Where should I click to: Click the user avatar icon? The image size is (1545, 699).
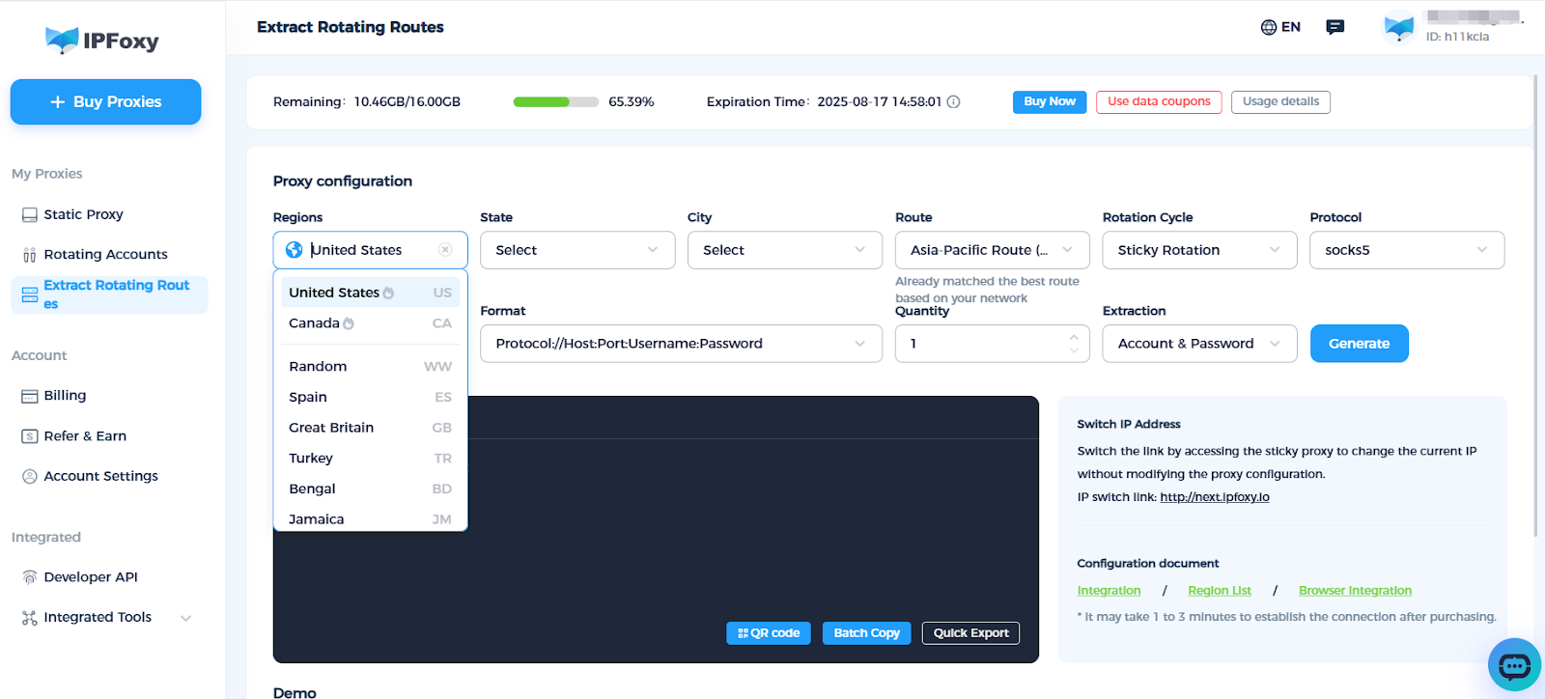(1398, 28)
